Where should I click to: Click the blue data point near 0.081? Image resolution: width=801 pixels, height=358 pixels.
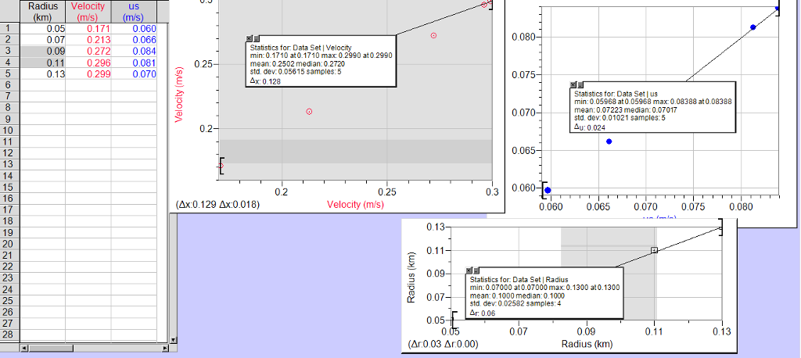point(753,27)
